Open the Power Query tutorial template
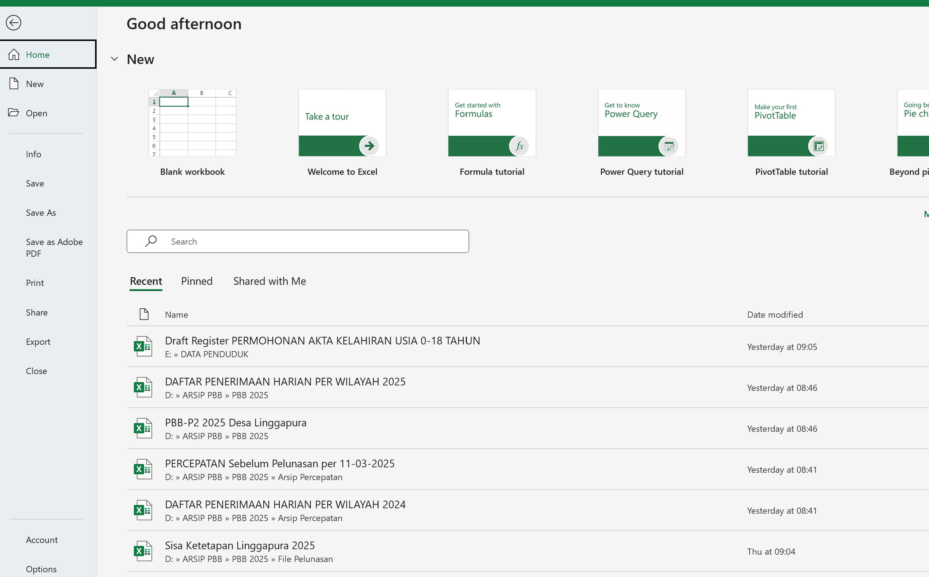Viewport: 929px width, 577px height. pos(642,133)
